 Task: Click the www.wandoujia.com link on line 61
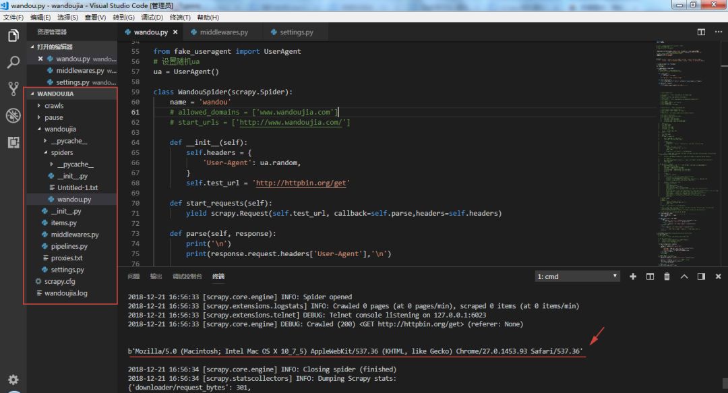point(295,112)
